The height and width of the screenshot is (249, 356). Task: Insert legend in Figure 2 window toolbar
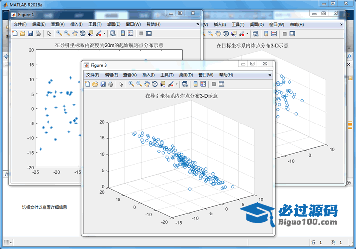tap(274, 34)
